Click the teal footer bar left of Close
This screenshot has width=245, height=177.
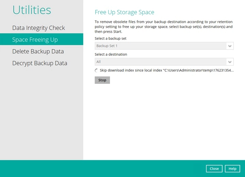tap(102, 168)
